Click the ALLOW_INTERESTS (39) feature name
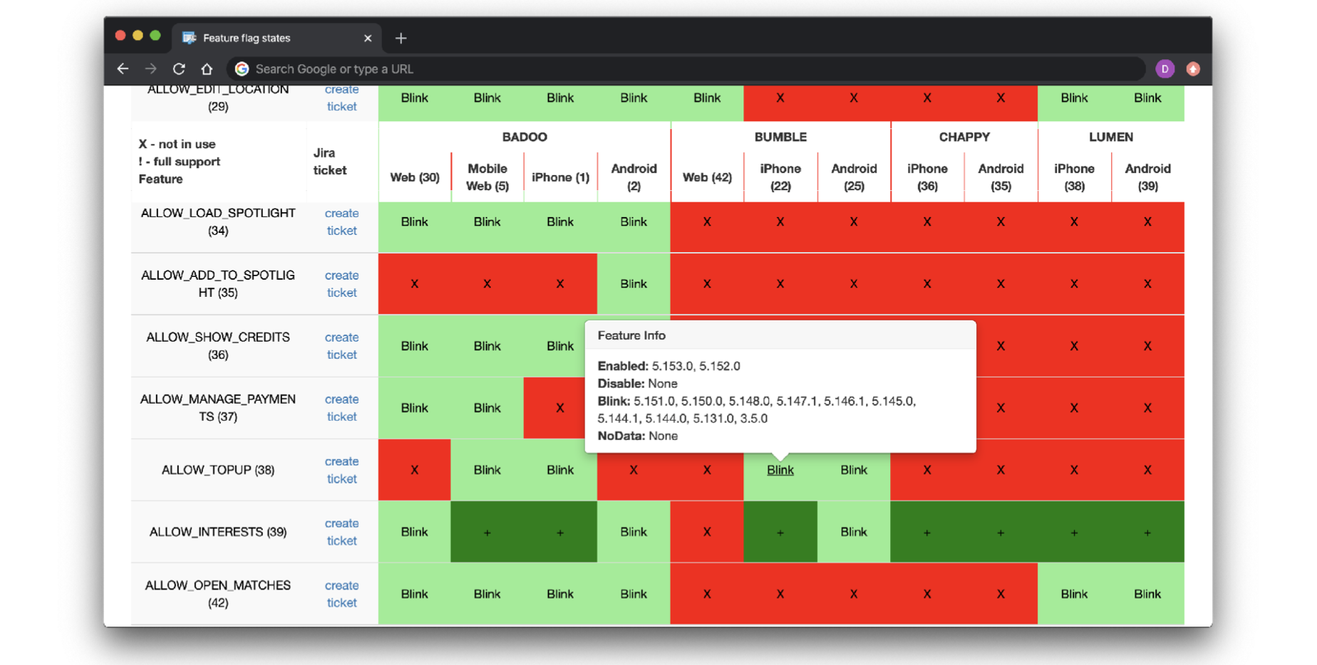1317x665 pixels. pos(218,532)
